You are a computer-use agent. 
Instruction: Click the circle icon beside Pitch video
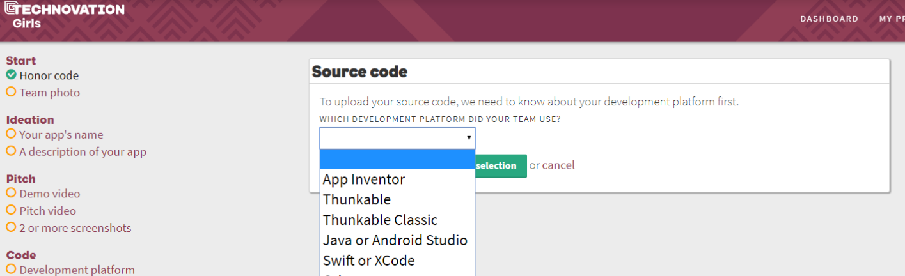click(11, 210)
